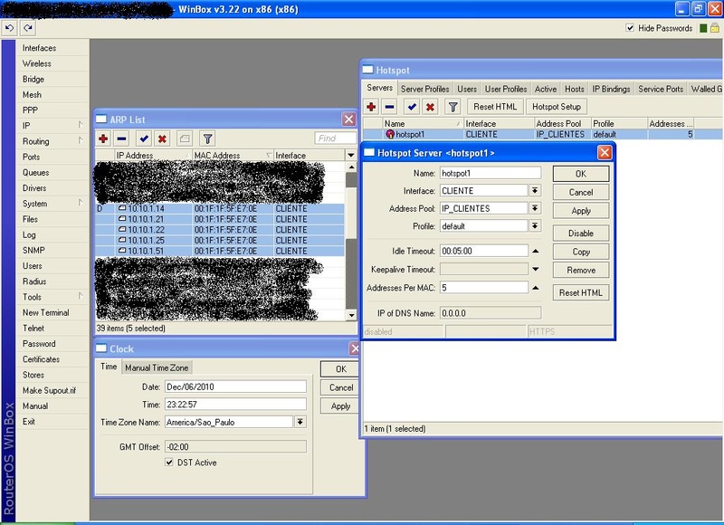Open the User Profiles tab in Hotspot
The width and height of the screenshot is (724, 525).
pos(506,89)
